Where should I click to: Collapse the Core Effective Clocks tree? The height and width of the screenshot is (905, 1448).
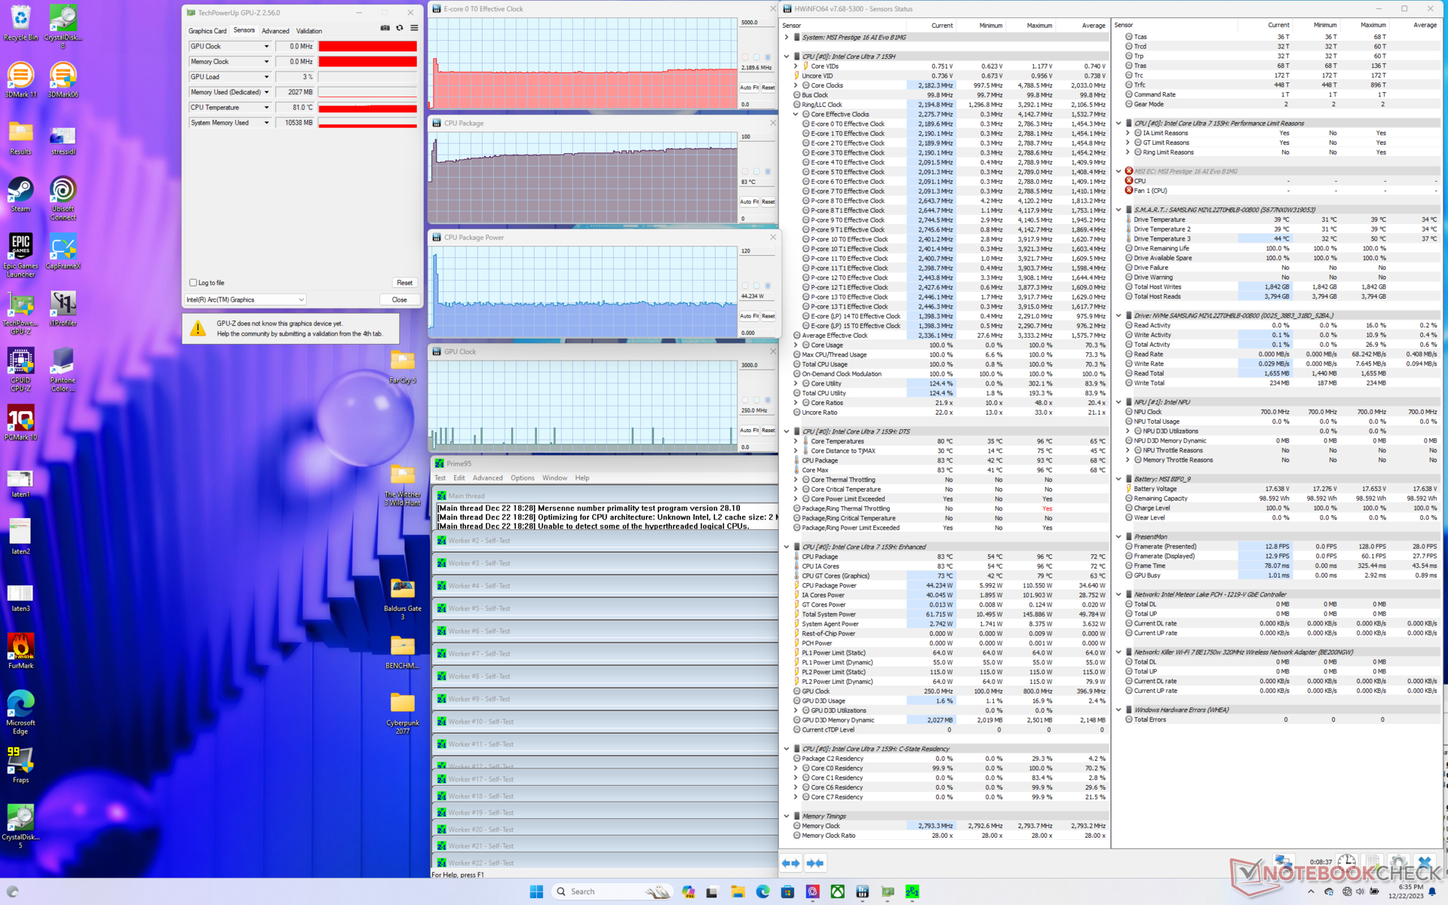tap(796, 115)
